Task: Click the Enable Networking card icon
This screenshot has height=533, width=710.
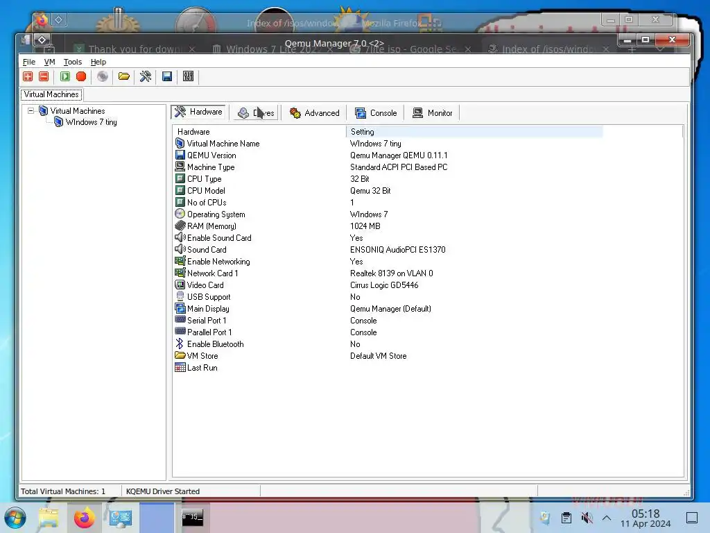Action: pos(180,261)
